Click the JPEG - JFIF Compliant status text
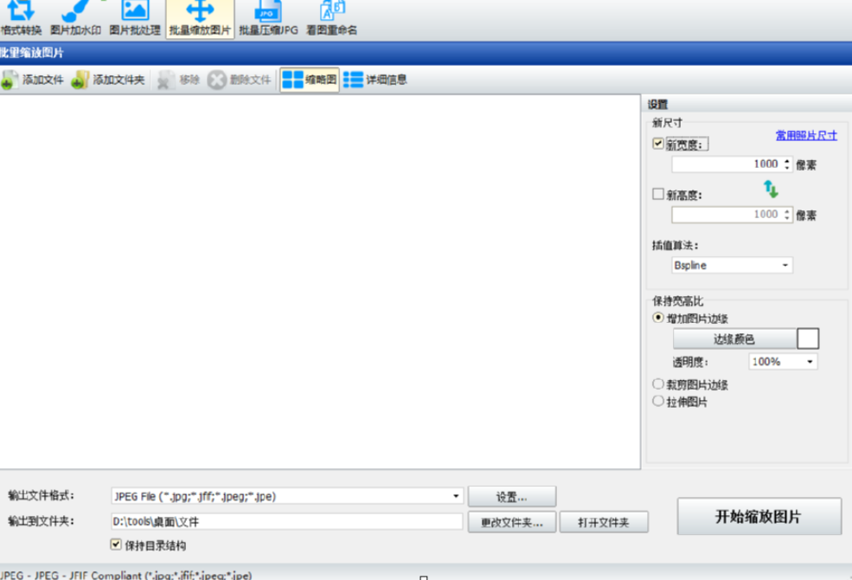This screenshot has height=580, width=852. (126, 575)
